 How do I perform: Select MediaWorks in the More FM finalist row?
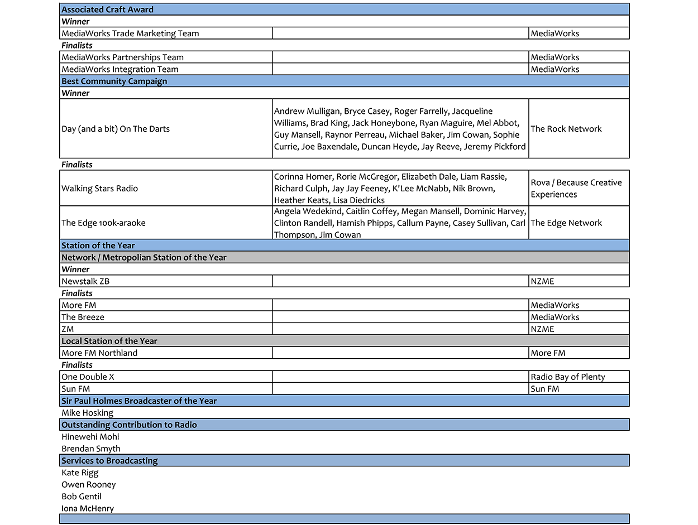click(x=579, y=305)
